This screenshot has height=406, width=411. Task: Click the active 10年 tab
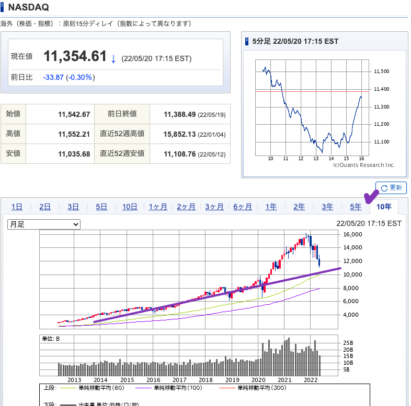coord(384,207)
